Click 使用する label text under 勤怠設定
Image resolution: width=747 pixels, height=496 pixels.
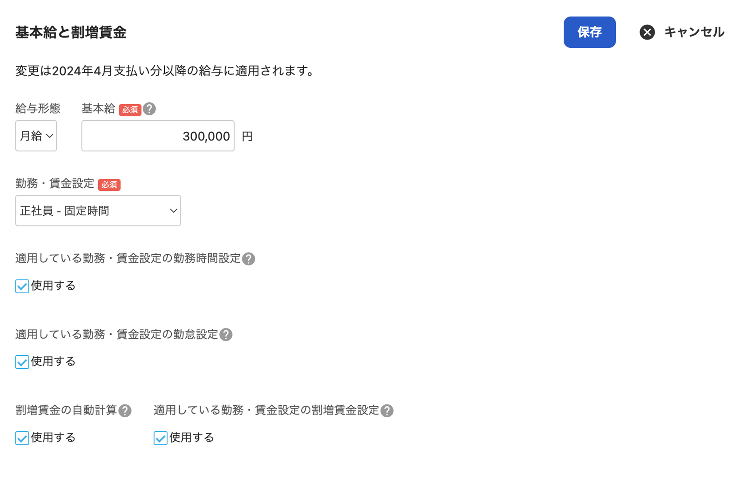coord(53,362)
